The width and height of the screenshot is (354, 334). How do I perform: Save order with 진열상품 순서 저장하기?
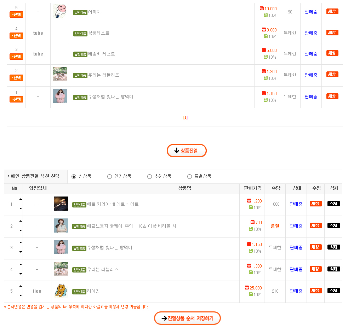pos(187,318)
